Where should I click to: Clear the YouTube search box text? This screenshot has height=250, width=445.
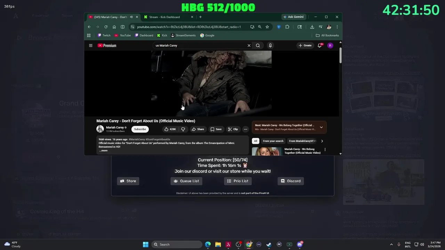click(249, 45)
